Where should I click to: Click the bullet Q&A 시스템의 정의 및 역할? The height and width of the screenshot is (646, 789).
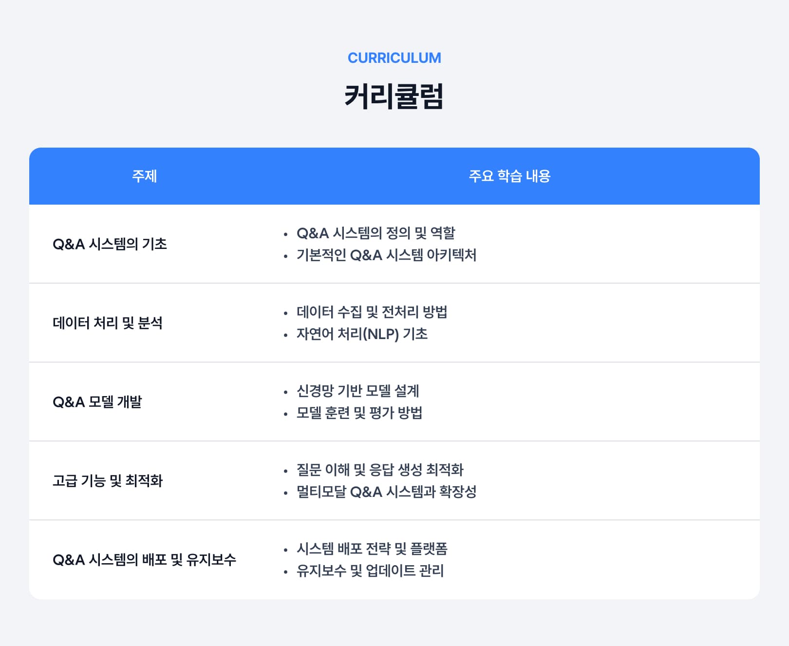click(x=376, y=233)
